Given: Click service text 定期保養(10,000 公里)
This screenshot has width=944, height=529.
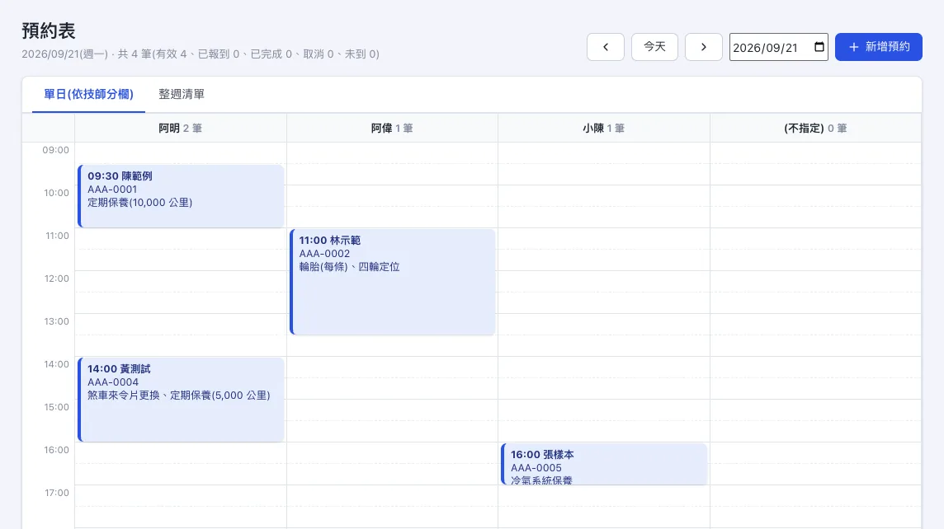Looking at the screenshot, I should (x=139, y=203).
